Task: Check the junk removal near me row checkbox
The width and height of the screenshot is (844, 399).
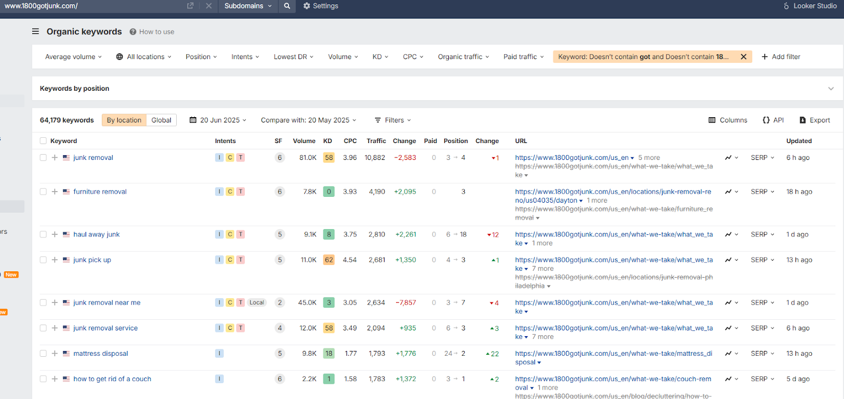Action: coord(43,302)
